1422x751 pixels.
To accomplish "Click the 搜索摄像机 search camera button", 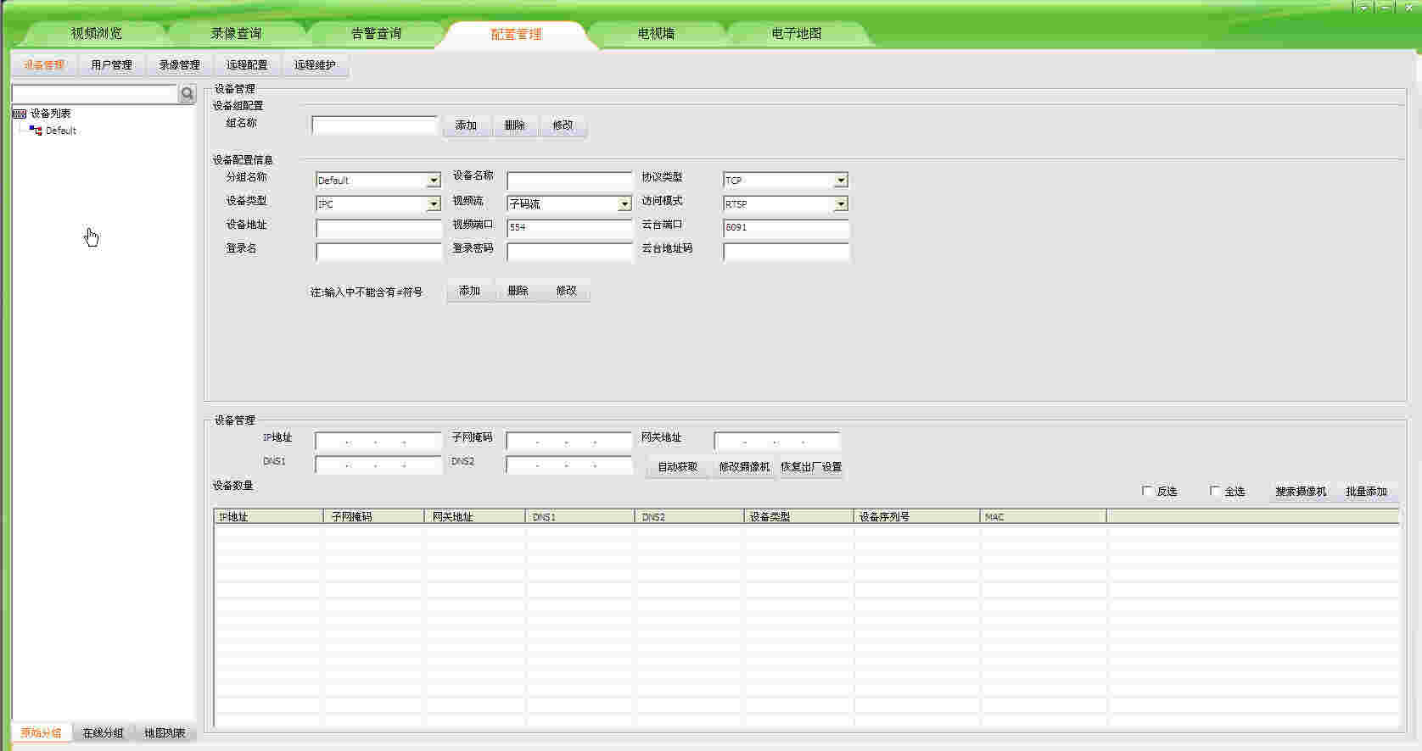I will pyautogui.click(x=1300, y=492).
